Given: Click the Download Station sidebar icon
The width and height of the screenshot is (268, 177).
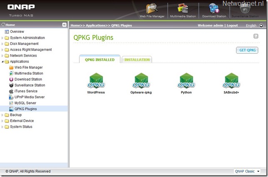Looking at the screenshot, I should tap(11, 80).
